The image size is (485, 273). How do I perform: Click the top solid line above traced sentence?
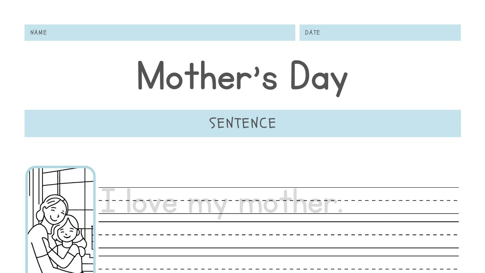(x=278, y=187)
